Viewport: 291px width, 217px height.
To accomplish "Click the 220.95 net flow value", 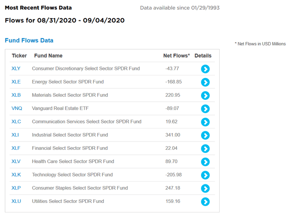I will (x=173, y=95).
